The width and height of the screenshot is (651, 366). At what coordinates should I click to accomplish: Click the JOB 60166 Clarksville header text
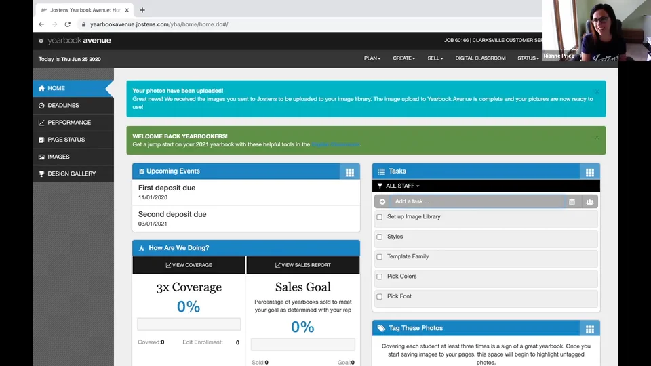(x=493, y=40)
